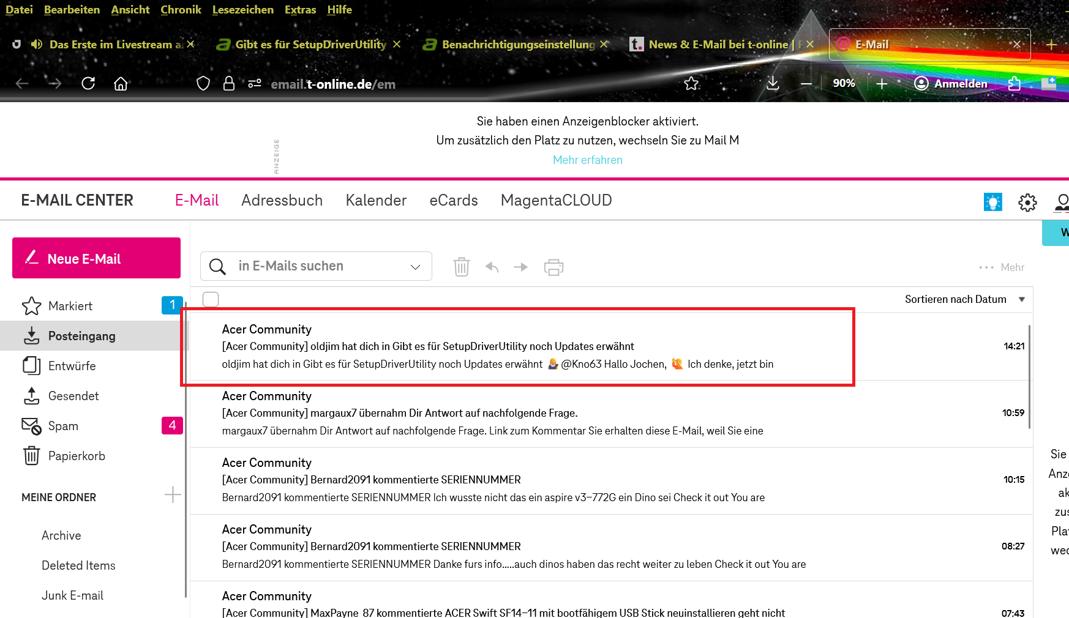
Task: Zoom in with the plus button
Action: pos(882,84)
